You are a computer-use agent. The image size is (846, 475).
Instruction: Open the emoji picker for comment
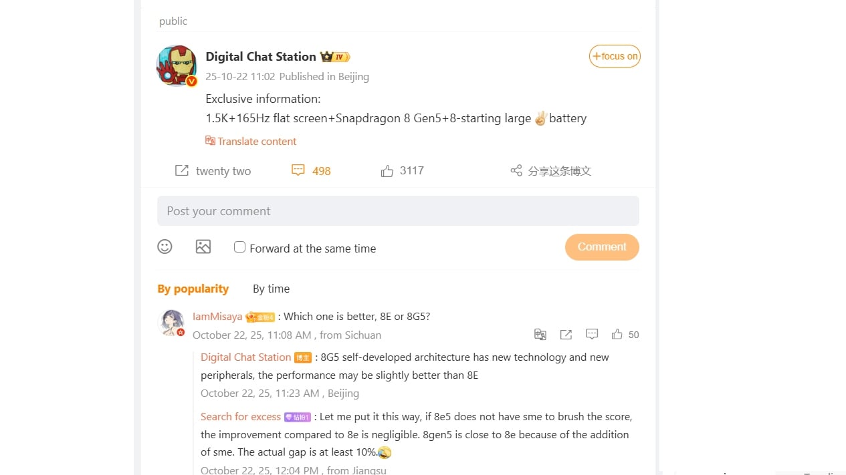point(165,247)
